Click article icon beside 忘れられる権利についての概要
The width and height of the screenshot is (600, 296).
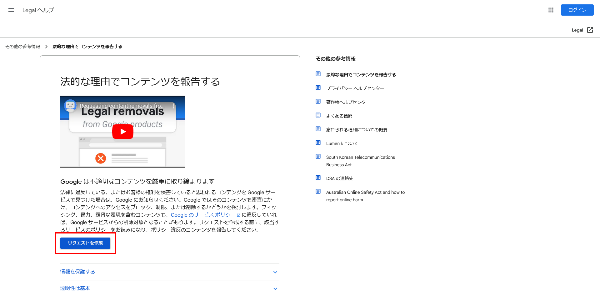point(318,129)
